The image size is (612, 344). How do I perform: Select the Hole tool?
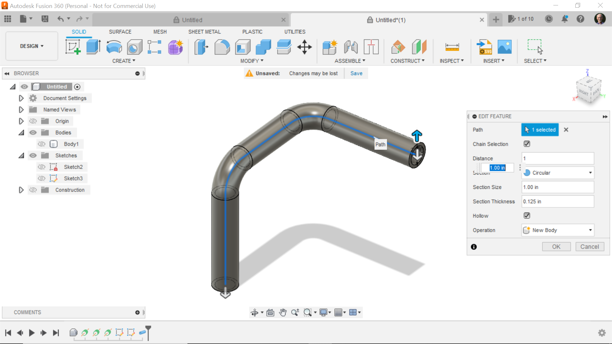(135, 47)
